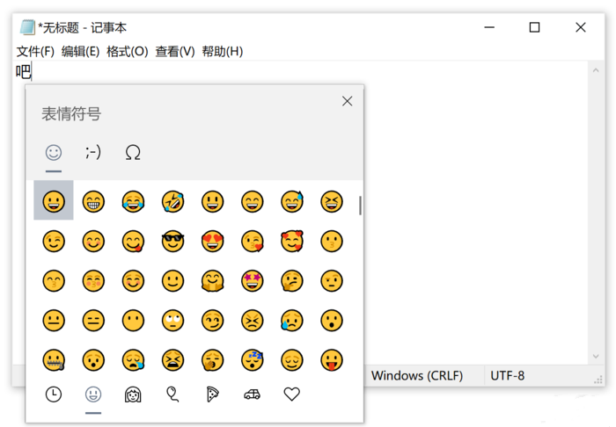
Task: Switch to the heart symbols category
Action: 291,394
